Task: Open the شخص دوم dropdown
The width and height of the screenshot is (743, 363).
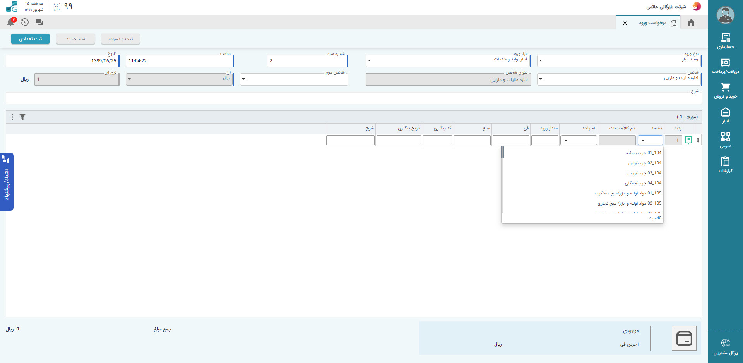Action: coord(294,79)
